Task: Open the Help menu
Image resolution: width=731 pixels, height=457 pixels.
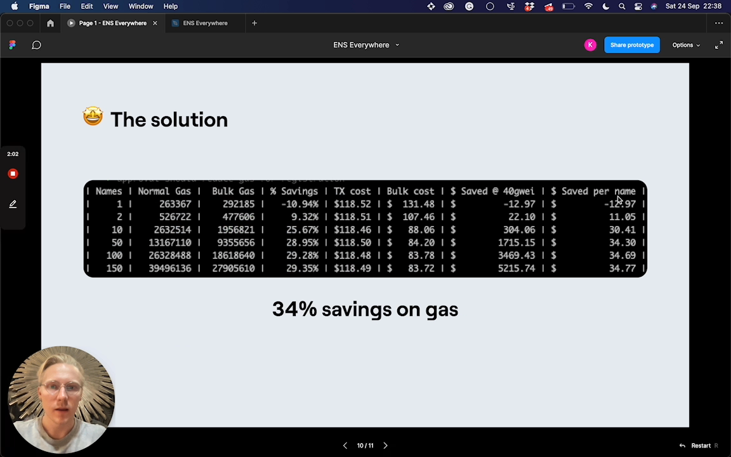Action: [170, 6]
